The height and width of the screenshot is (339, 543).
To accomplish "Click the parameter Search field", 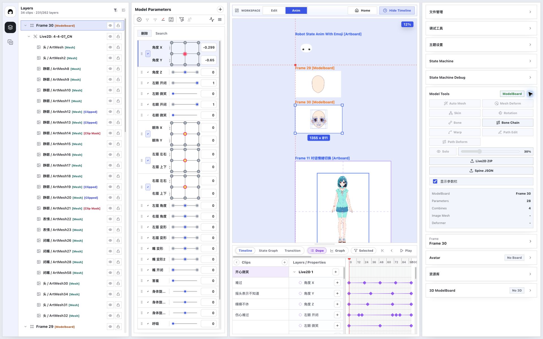I will click(x=187, y=33).
